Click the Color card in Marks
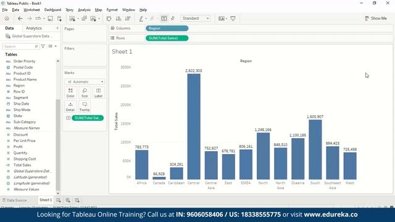The image size is (395, 222). pyautogui.click(x=70, y=92)
